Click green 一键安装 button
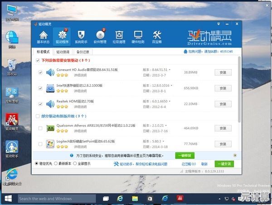Image resolution: width=272 pixels, height=205 pixels. [224, 164]
